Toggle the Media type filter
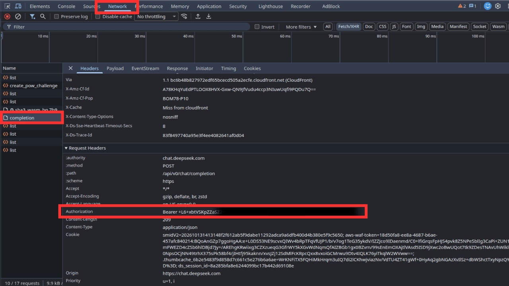Image resolution: width=509 pixels, height=286 pixels. pos(437,27)
